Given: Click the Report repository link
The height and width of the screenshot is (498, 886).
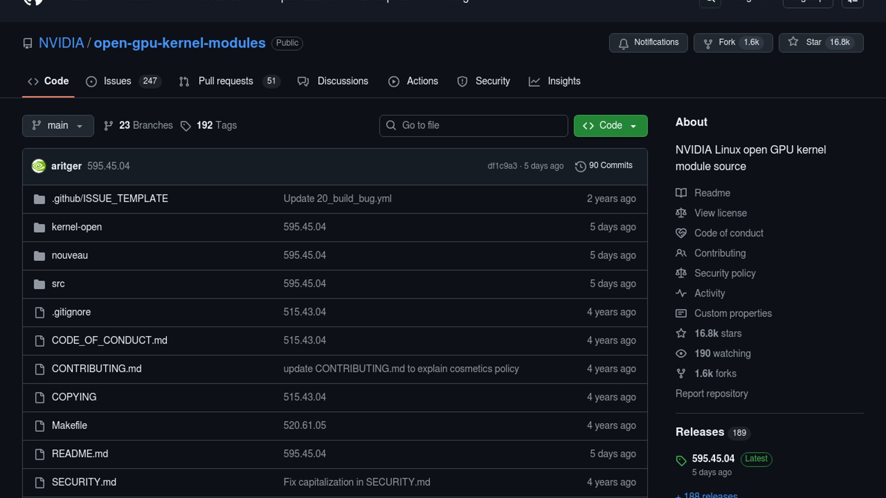Looking at the screenshot, I should (x=711, y=394).
